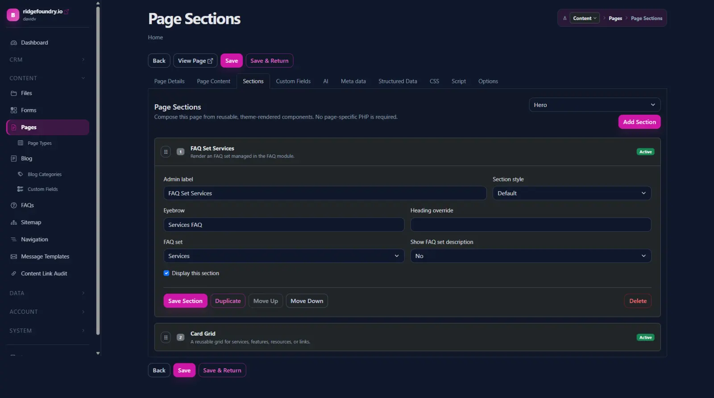Switch to the CSS tab
This screenshot has height=398, width=714.
(x=434, y=81)
